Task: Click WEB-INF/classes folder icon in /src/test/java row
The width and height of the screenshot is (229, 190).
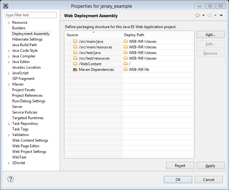Action: [125, 52]
